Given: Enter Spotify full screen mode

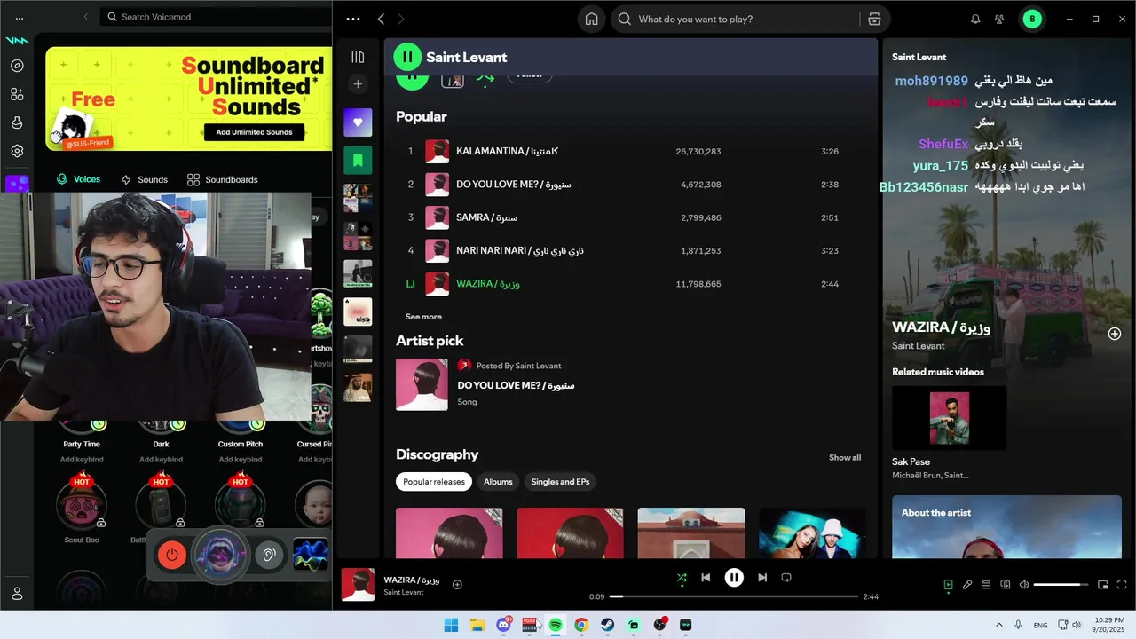Looking at the screenshot, I should click(1122, 585).
